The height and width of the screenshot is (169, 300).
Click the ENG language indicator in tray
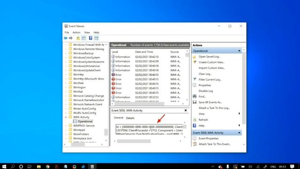click(273, 167)
